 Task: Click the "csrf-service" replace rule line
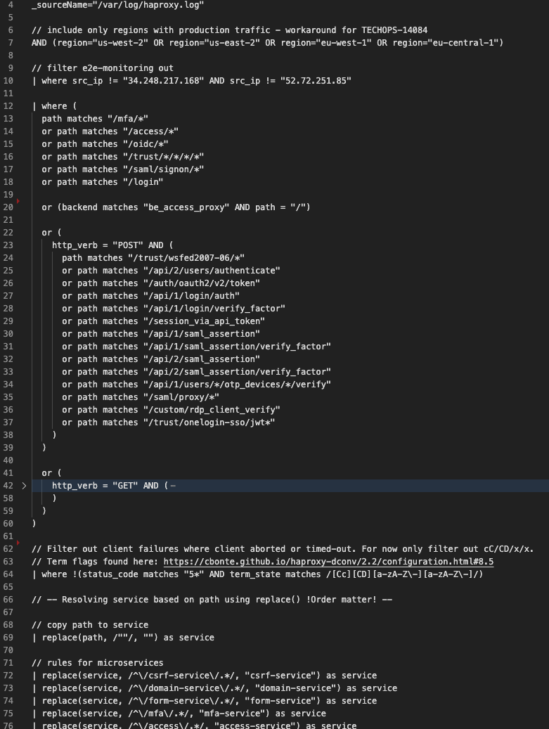204,676
